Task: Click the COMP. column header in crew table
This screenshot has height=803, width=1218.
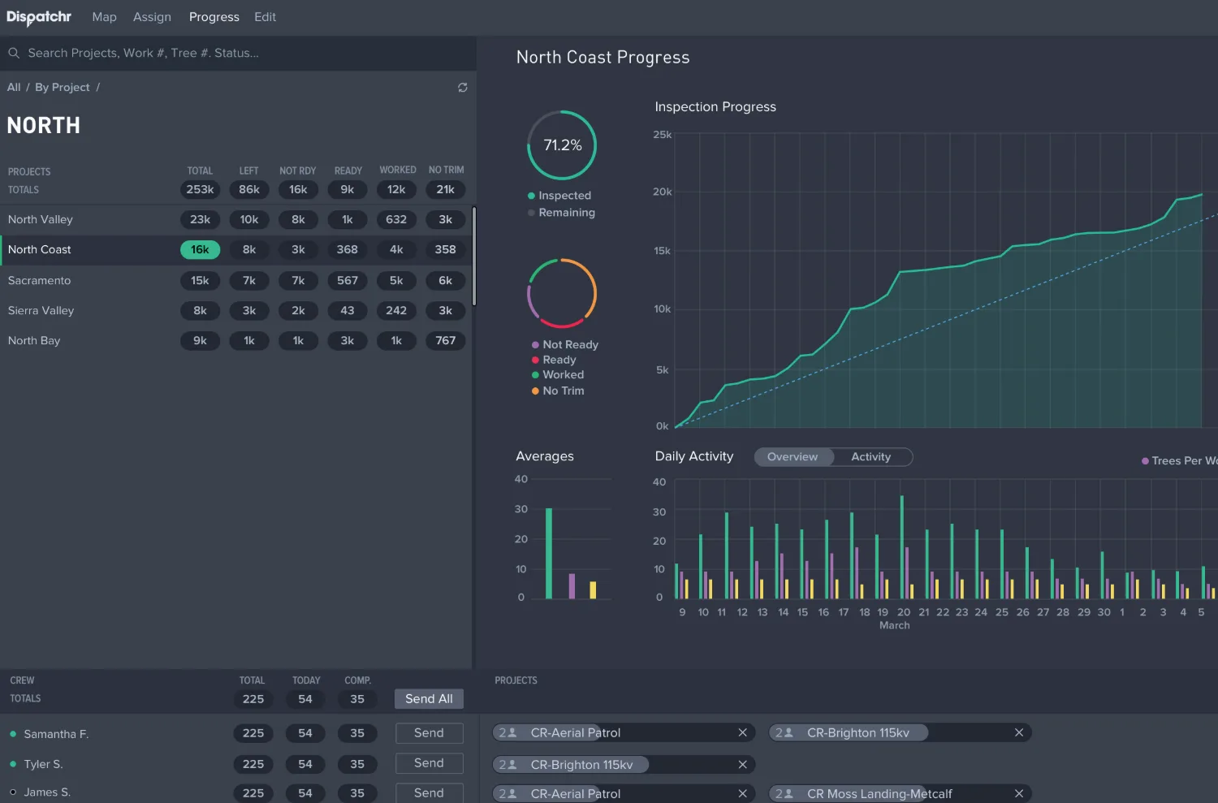Action: pyautogui.click(x=357, y=680)
